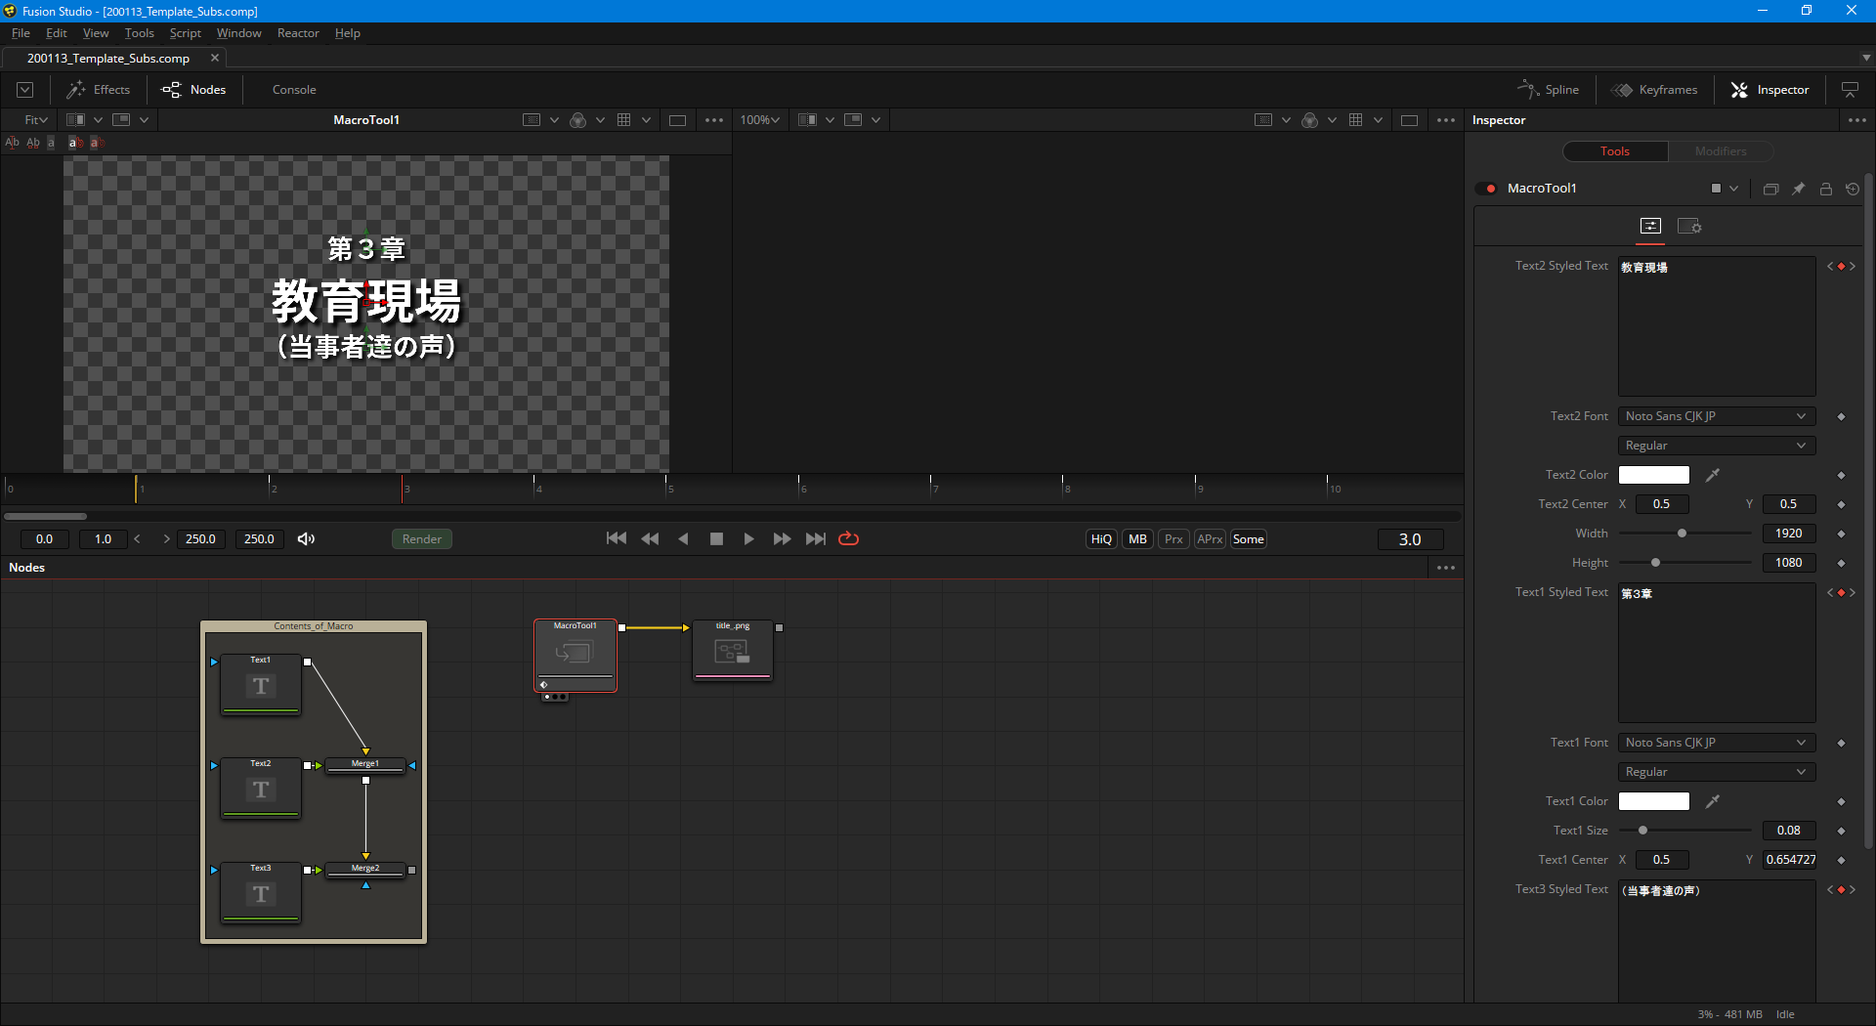Open the Edit menu
The height and width of the screenshot is (1026, 1876).
[57, 33]
